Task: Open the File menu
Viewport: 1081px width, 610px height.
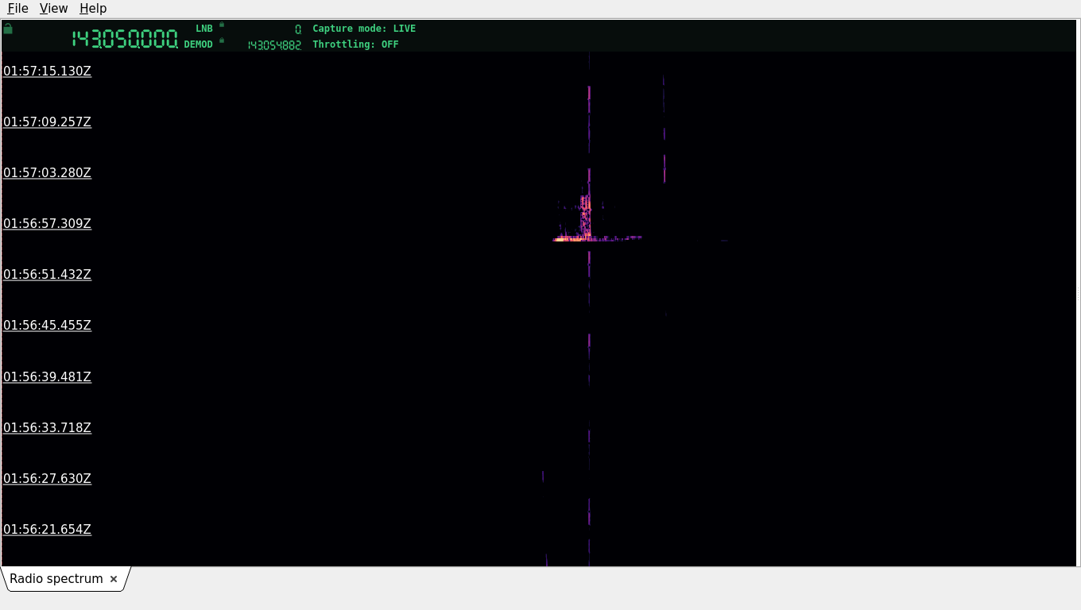Action: coord(17,8)
